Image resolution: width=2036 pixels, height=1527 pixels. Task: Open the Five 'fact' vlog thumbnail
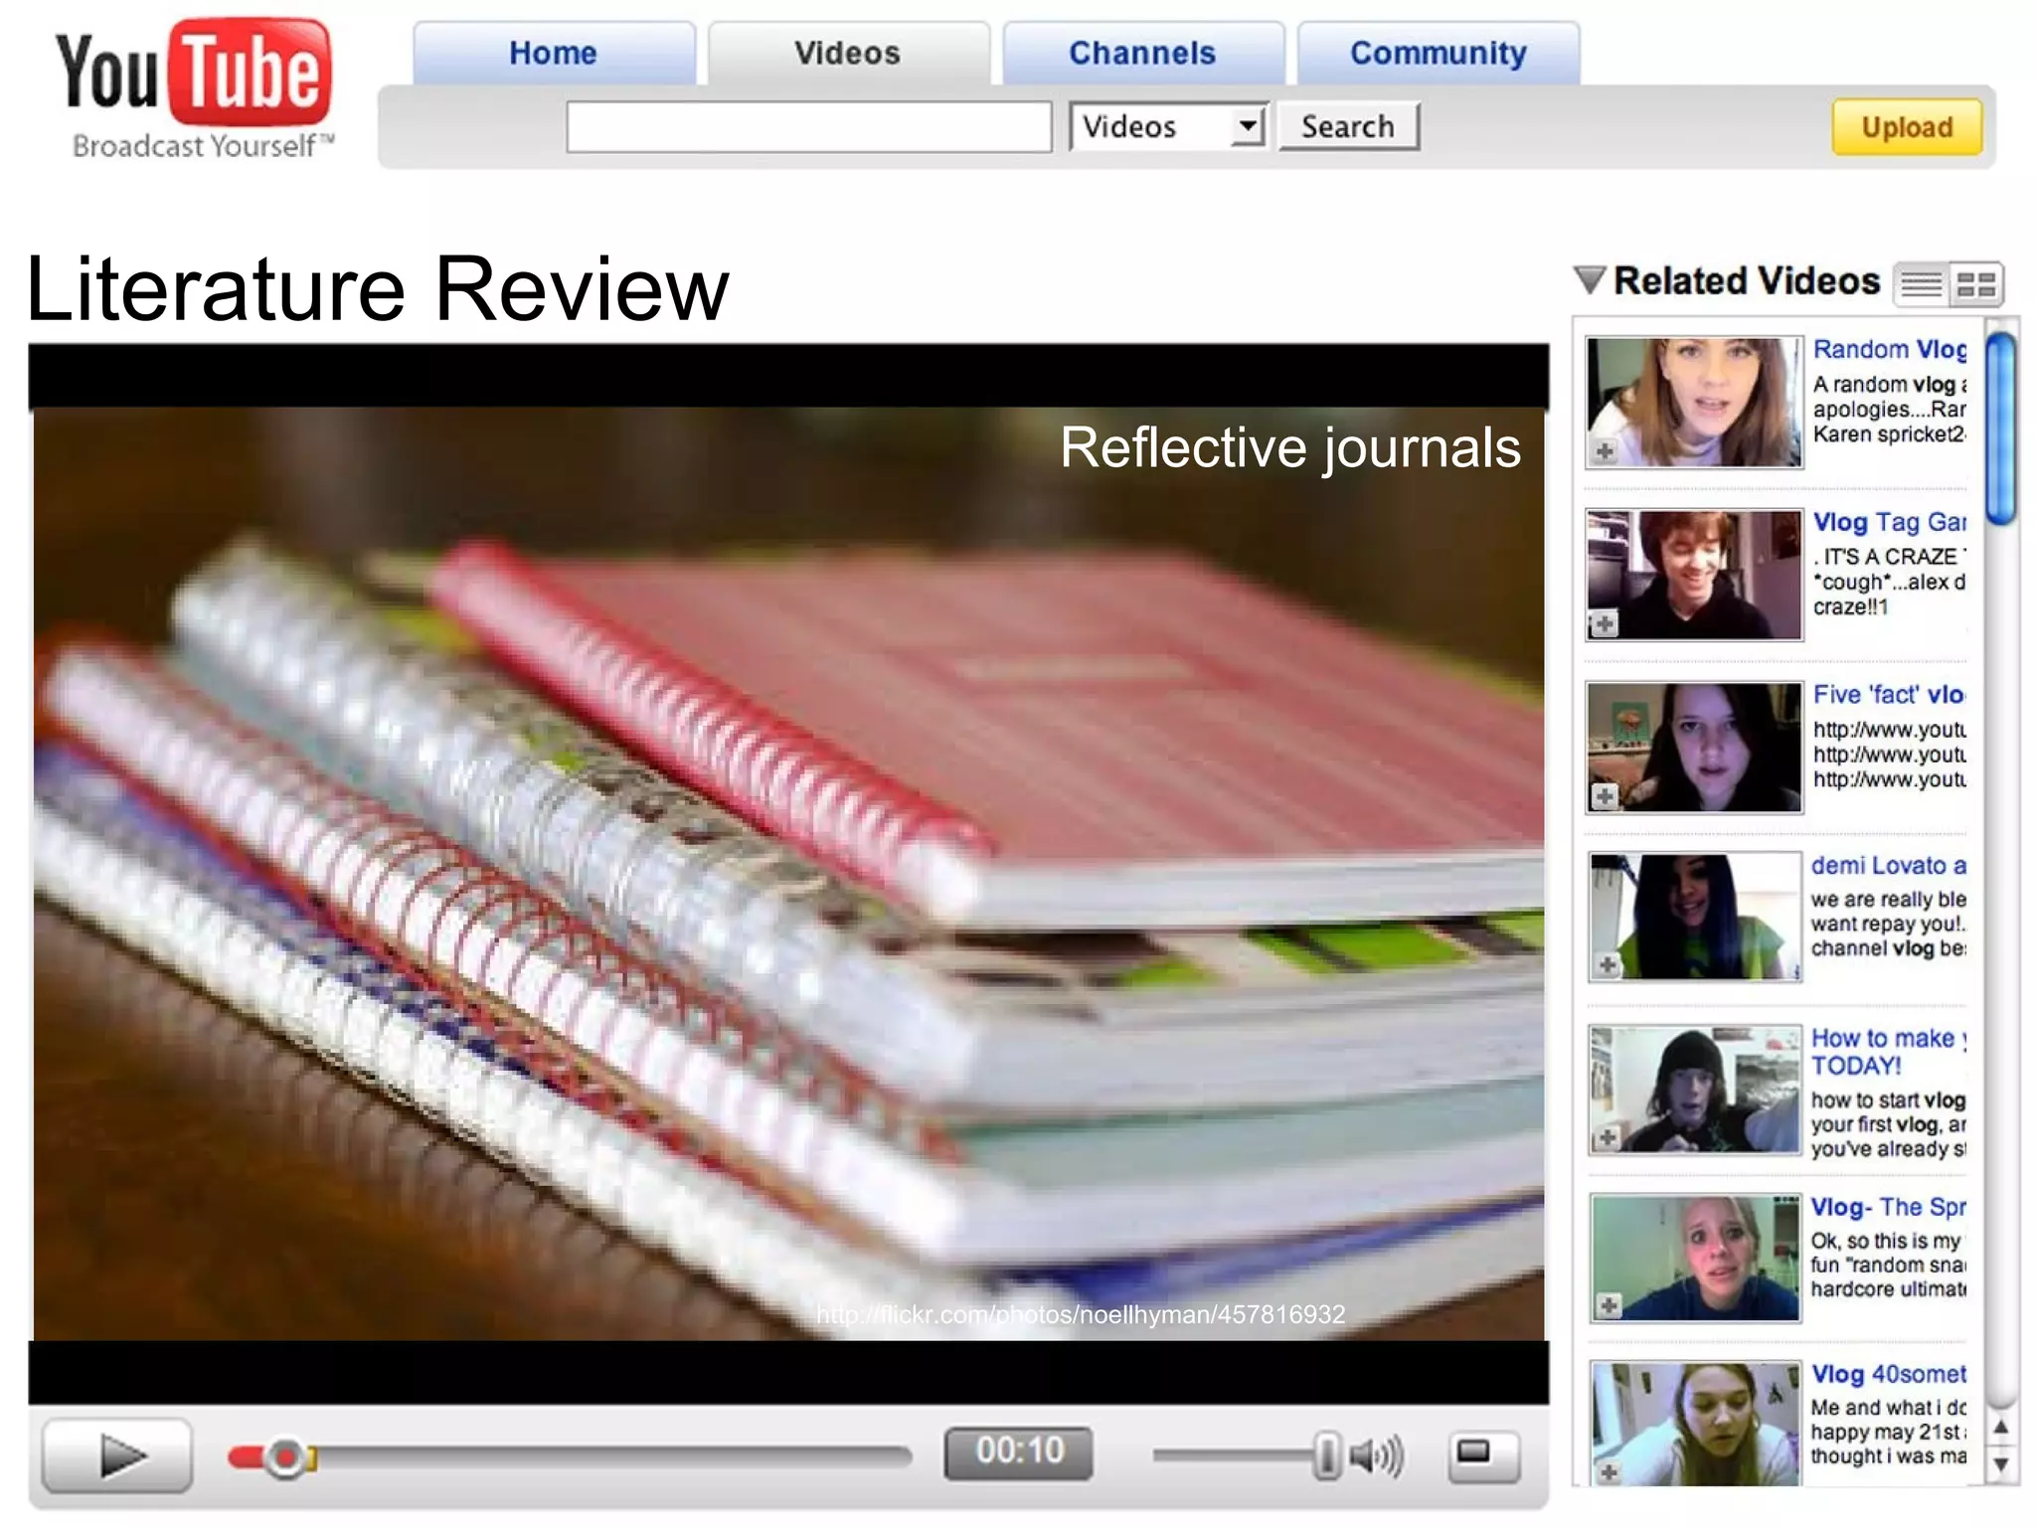click(1694, 748)
